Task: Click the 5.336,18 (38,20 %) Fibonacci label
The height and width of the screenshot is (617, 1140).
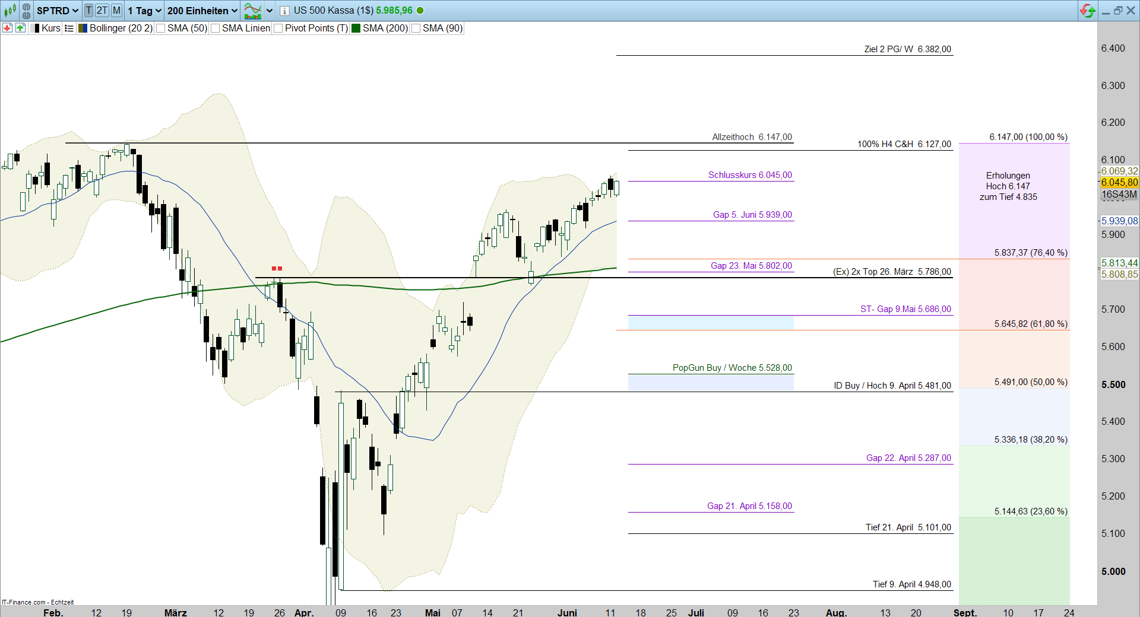Action: [1031, 440]
